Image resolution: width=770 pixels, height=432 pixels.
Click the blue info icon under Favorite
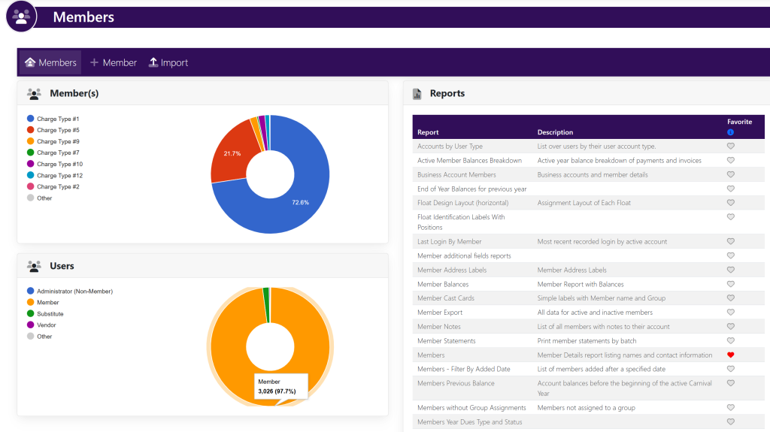tap(730, 132)
